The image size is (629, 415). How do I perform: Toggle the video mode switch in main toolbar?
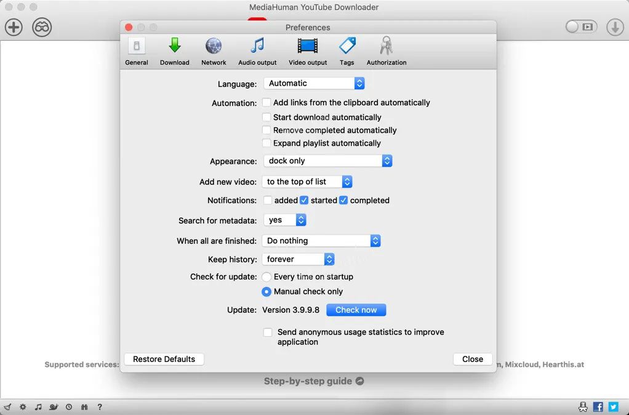(x=581, y=27)
